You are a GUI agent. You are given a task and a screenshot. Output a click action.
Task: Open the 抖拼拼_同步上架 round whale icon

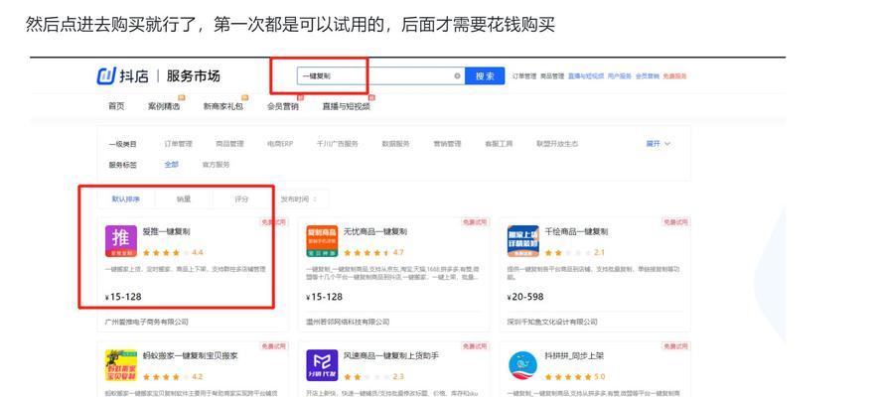(x=523, y=365)
